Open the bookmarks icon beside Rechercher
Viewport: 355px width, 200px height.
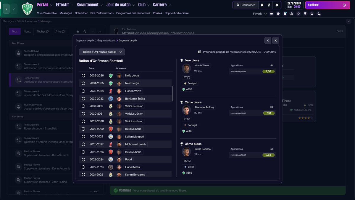click(262, 5)
